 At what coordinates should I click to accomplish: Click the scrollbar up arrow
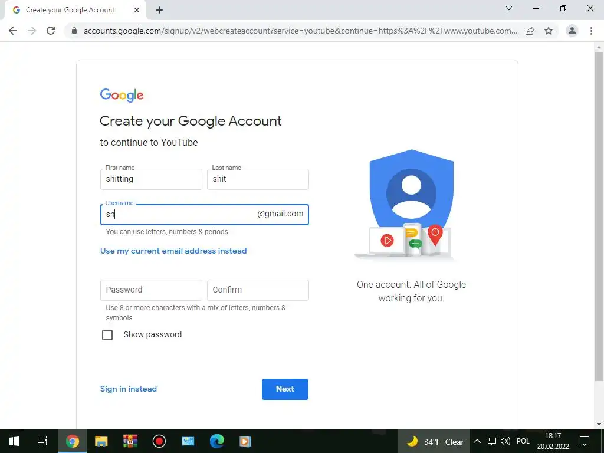599,47
